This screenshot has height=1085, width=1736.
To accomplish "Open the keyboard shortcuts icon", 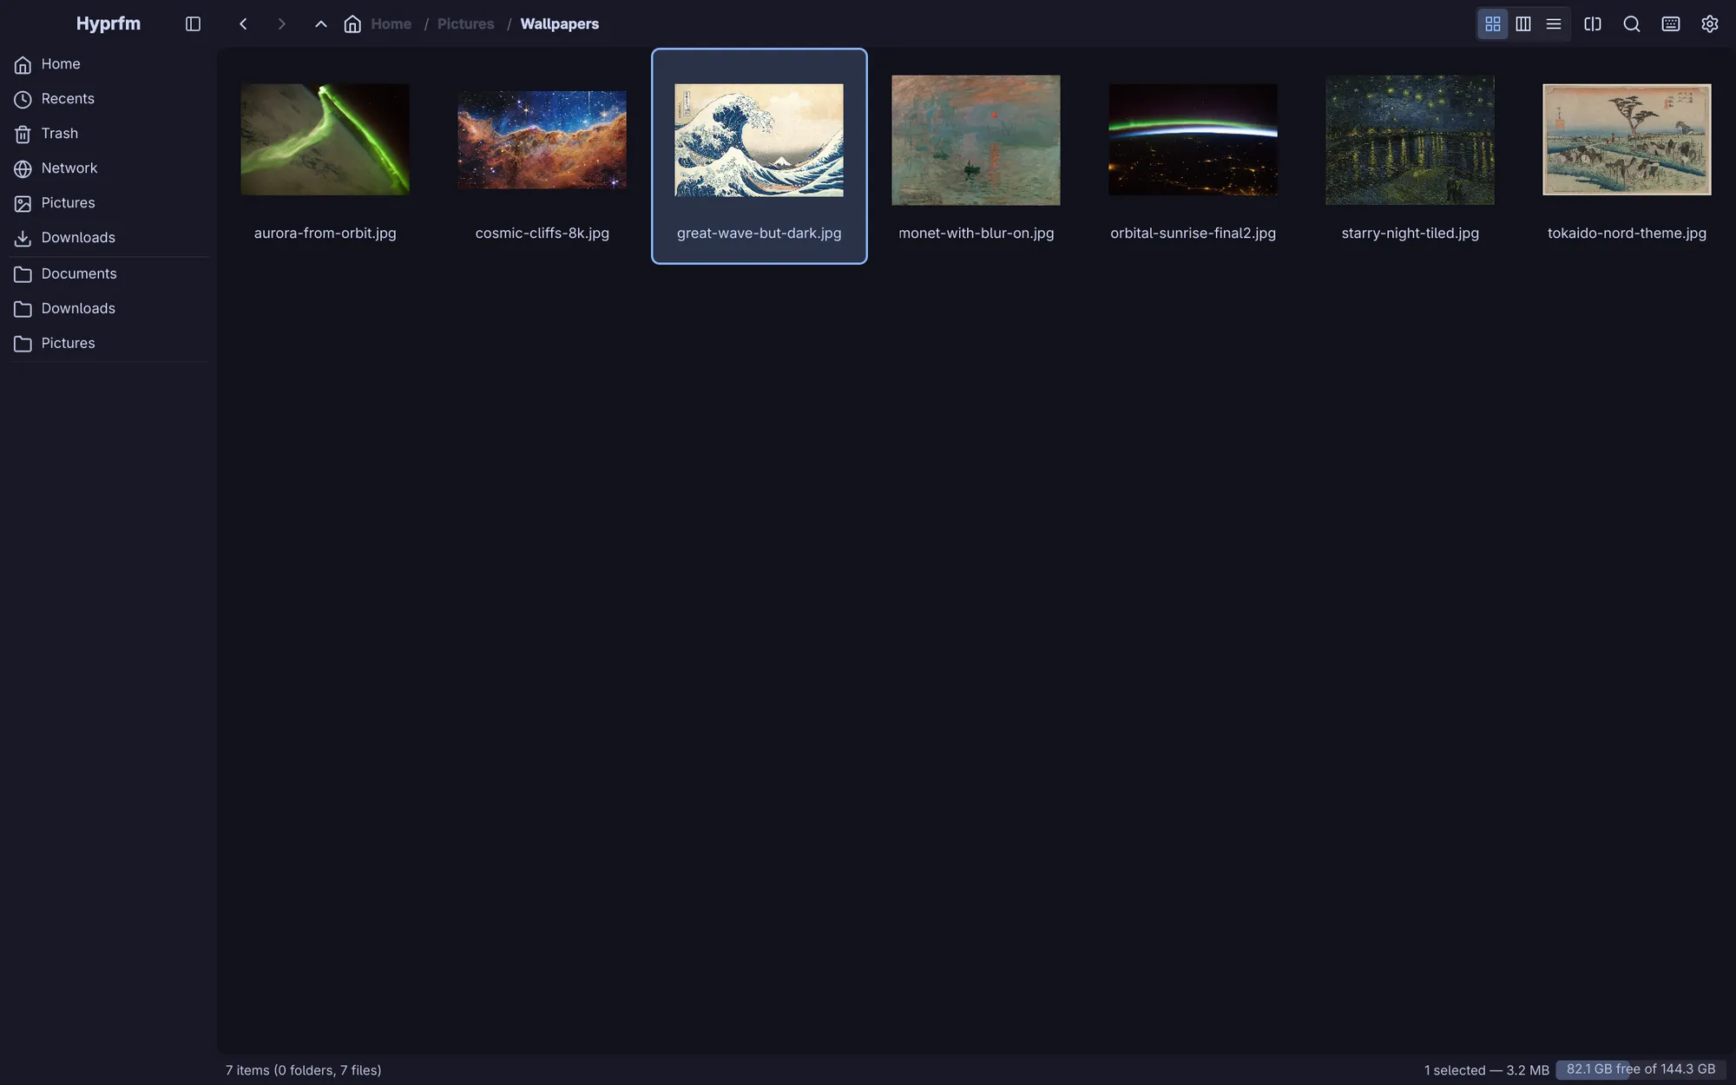I will pyautogui.click(x=1670, y=24).
